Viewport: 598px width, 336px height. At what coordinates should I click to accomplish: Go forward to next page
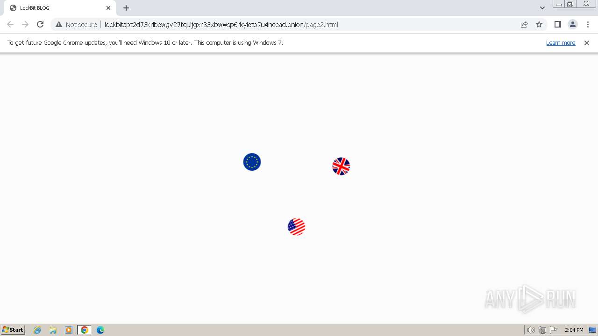(x=25, y=24)
